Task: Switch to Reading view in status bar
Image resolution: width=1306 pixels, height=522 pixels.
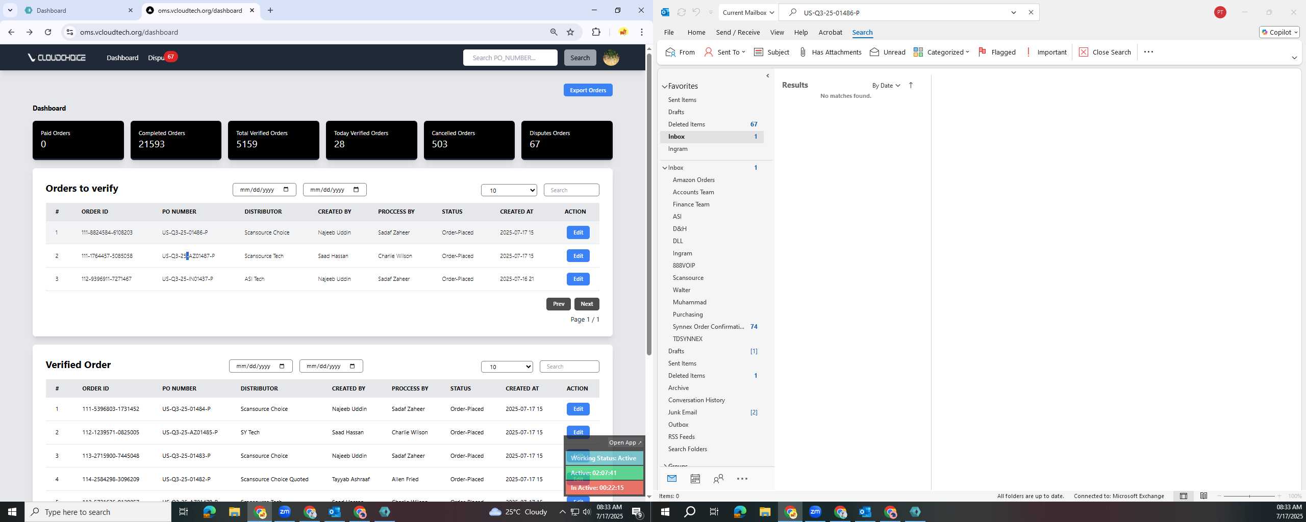Action: point(1203,496)
